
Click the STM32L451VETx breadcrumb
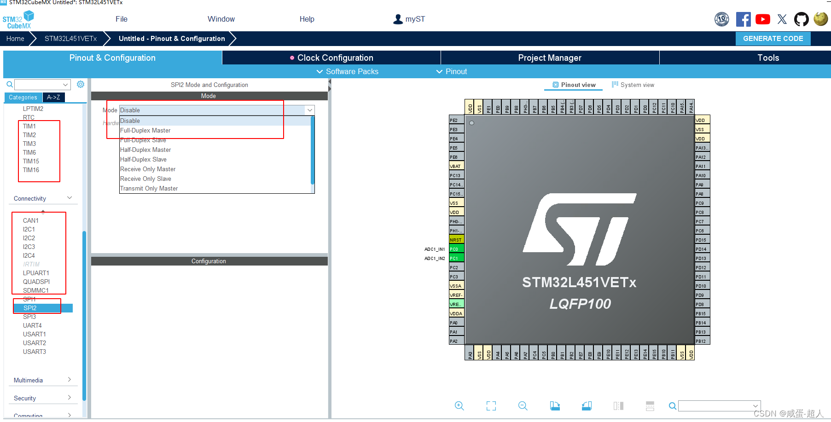point(70,39)
